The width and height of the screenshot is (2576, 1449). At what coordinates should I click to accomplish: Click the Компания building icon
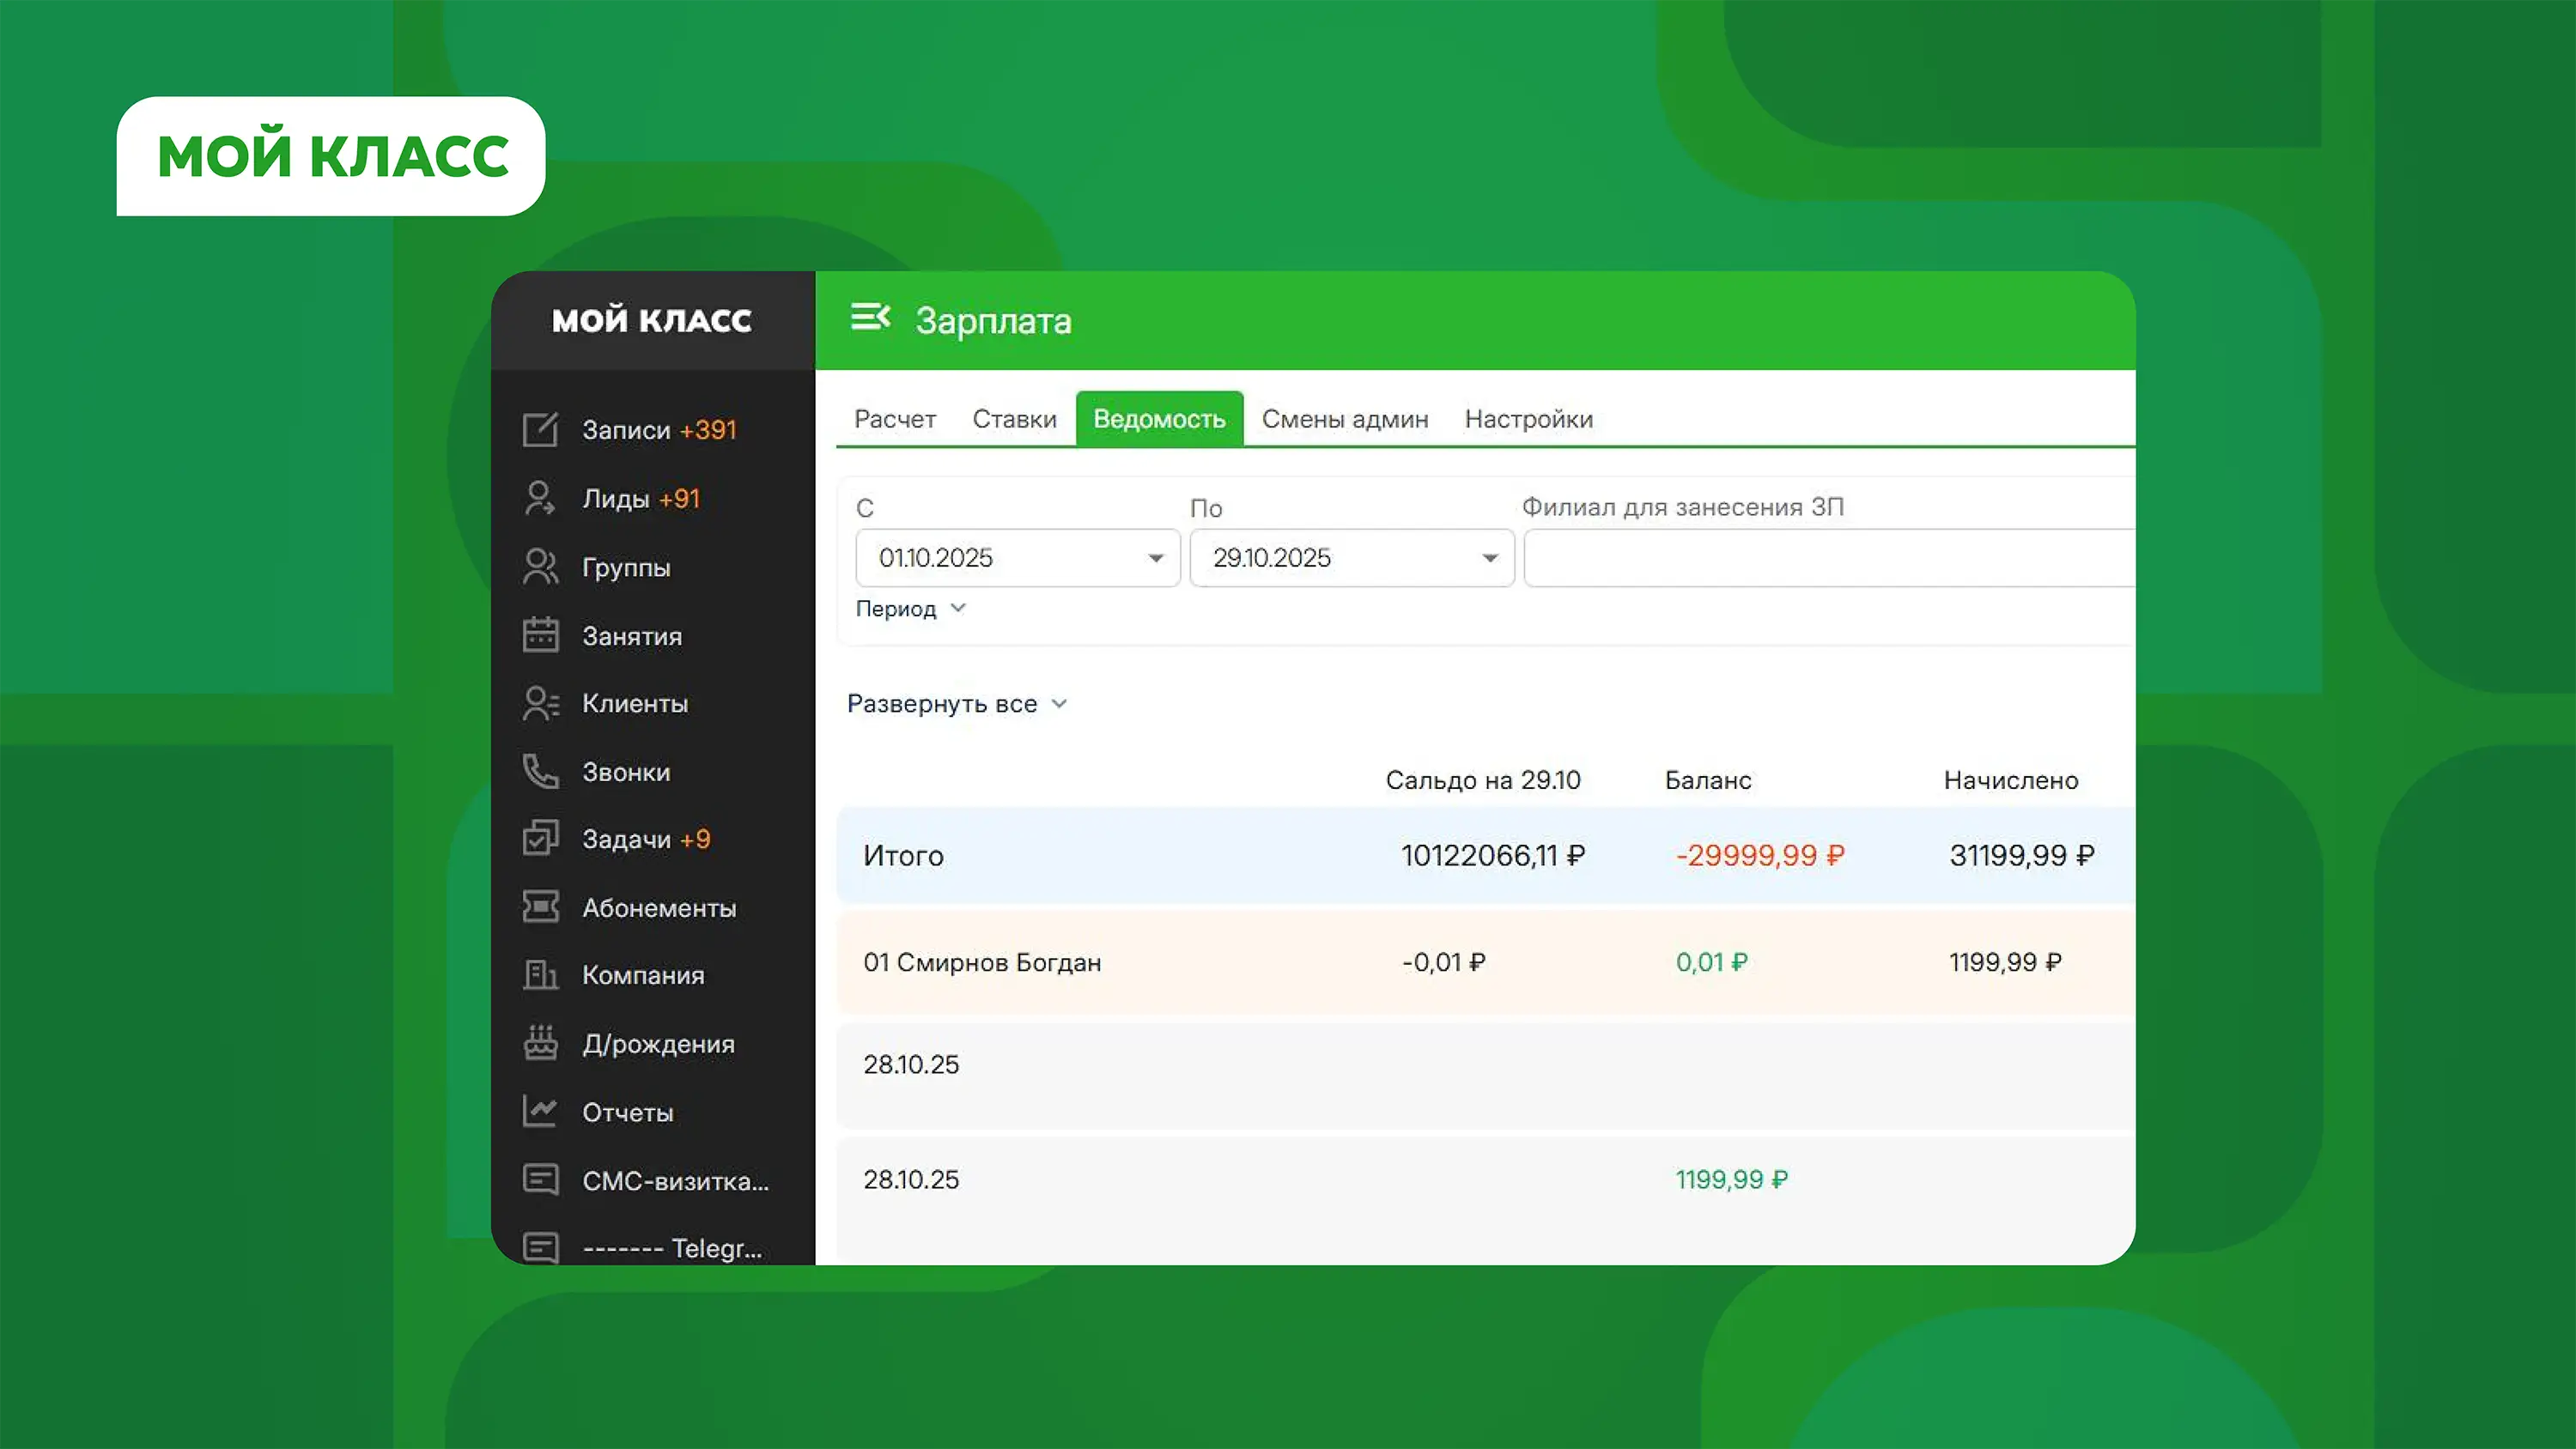pyautogui.click(x=540, y=975)
